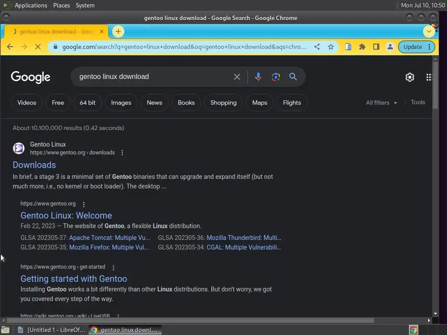Clear the Google search box
447x335 pixels.
coord(237,77)
